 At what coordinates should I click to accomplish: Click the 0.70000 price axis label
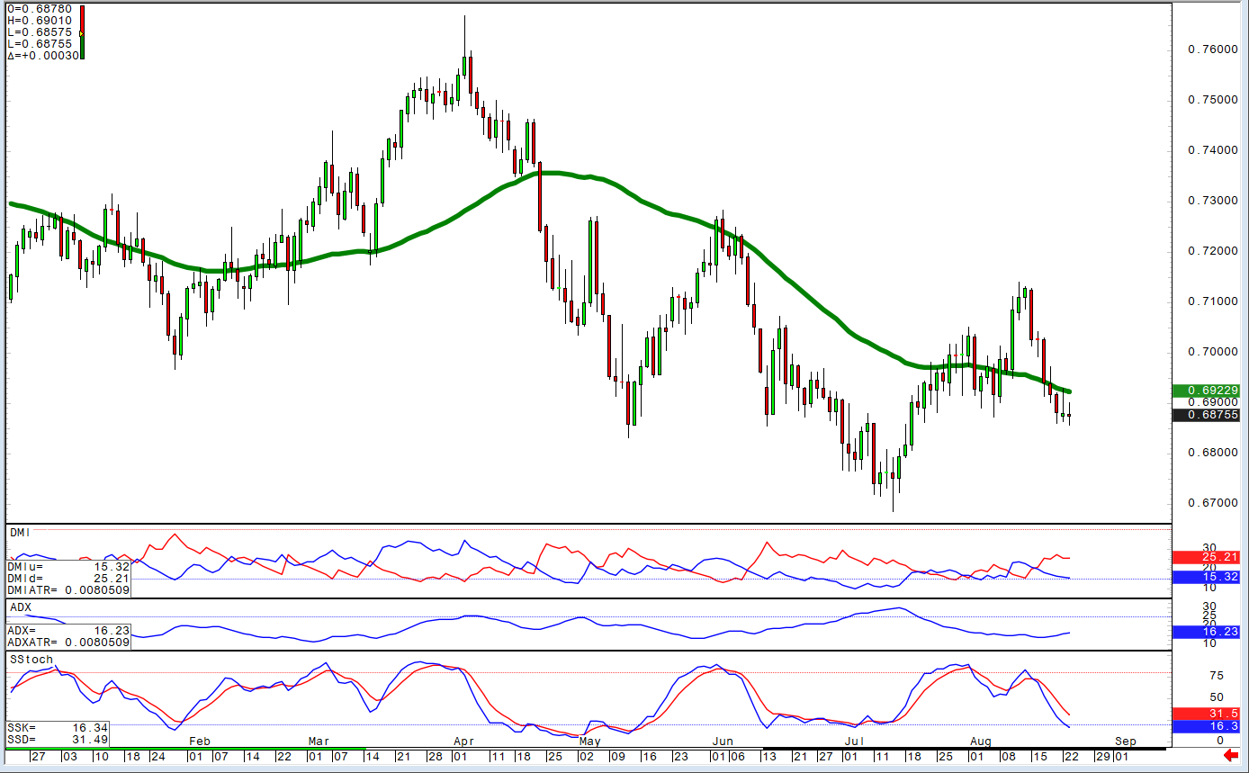[x=1215, y=351]
